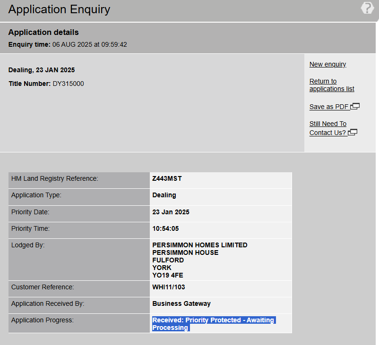Open Still Need To Contact Us link
The image size is (379, 345).
327,128
